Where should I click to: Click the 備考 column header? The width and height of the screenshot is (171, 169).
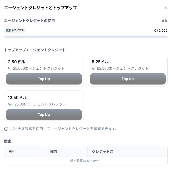[53, 152]
